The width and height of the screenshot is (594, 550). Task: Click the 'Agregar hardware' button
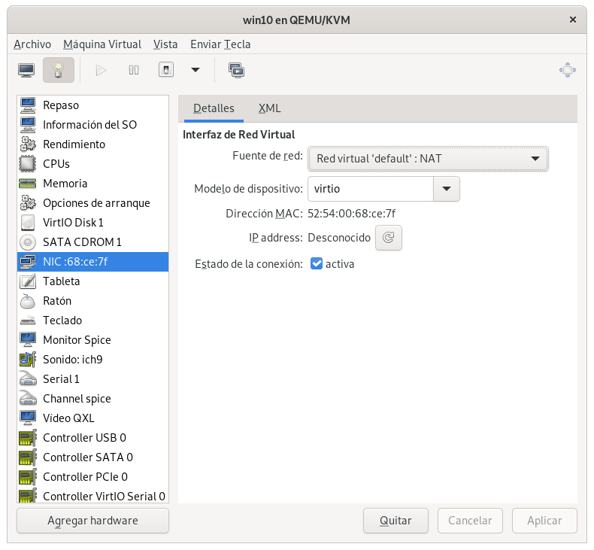click(92, 520)
